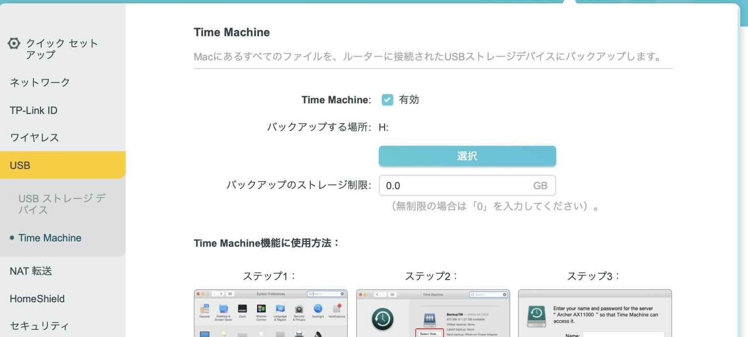The image size is (748, 337).
Task: Select the USB sidebar section
Action: tap(63, 165)
